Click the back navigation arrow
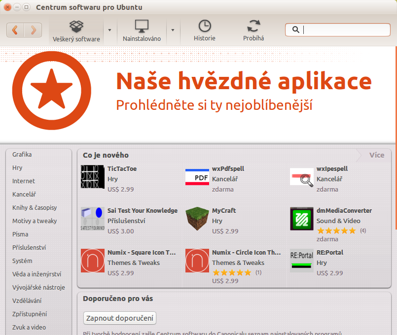This screenshot has height=335, width=397. [15, 30]
